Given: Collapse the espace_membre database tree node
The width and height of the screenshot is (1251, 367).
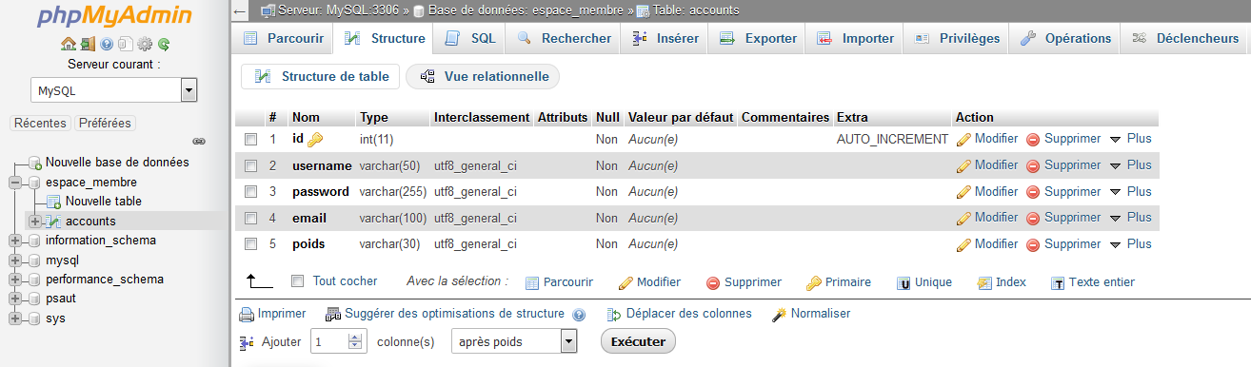Looking at the screenshot, I should 14,183.
